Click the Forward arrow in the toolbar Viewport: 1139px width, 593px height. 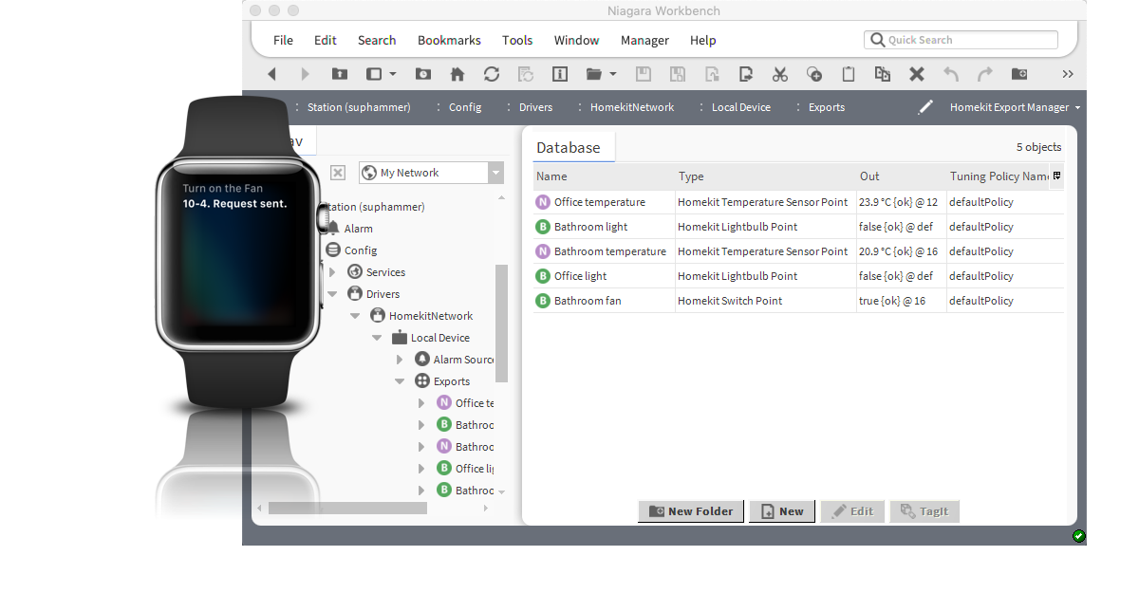tap(305, 74)
